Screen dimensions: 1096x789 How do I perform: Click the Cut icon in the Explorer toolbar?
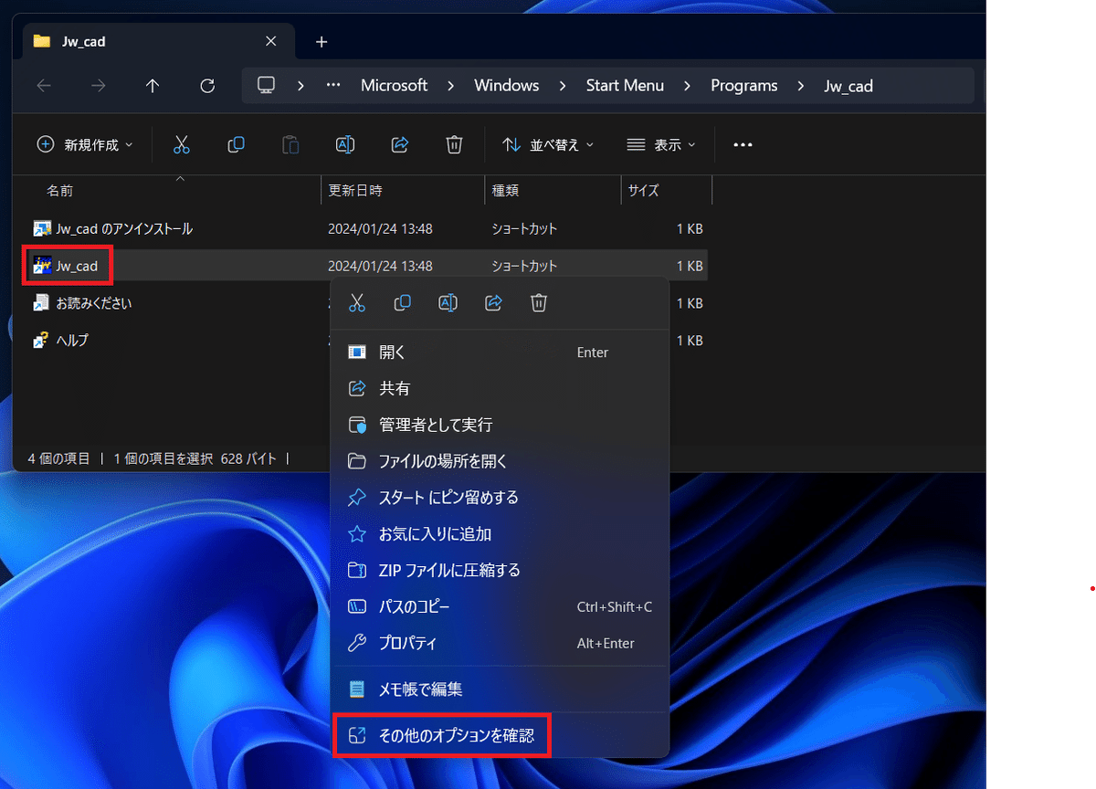181,144
